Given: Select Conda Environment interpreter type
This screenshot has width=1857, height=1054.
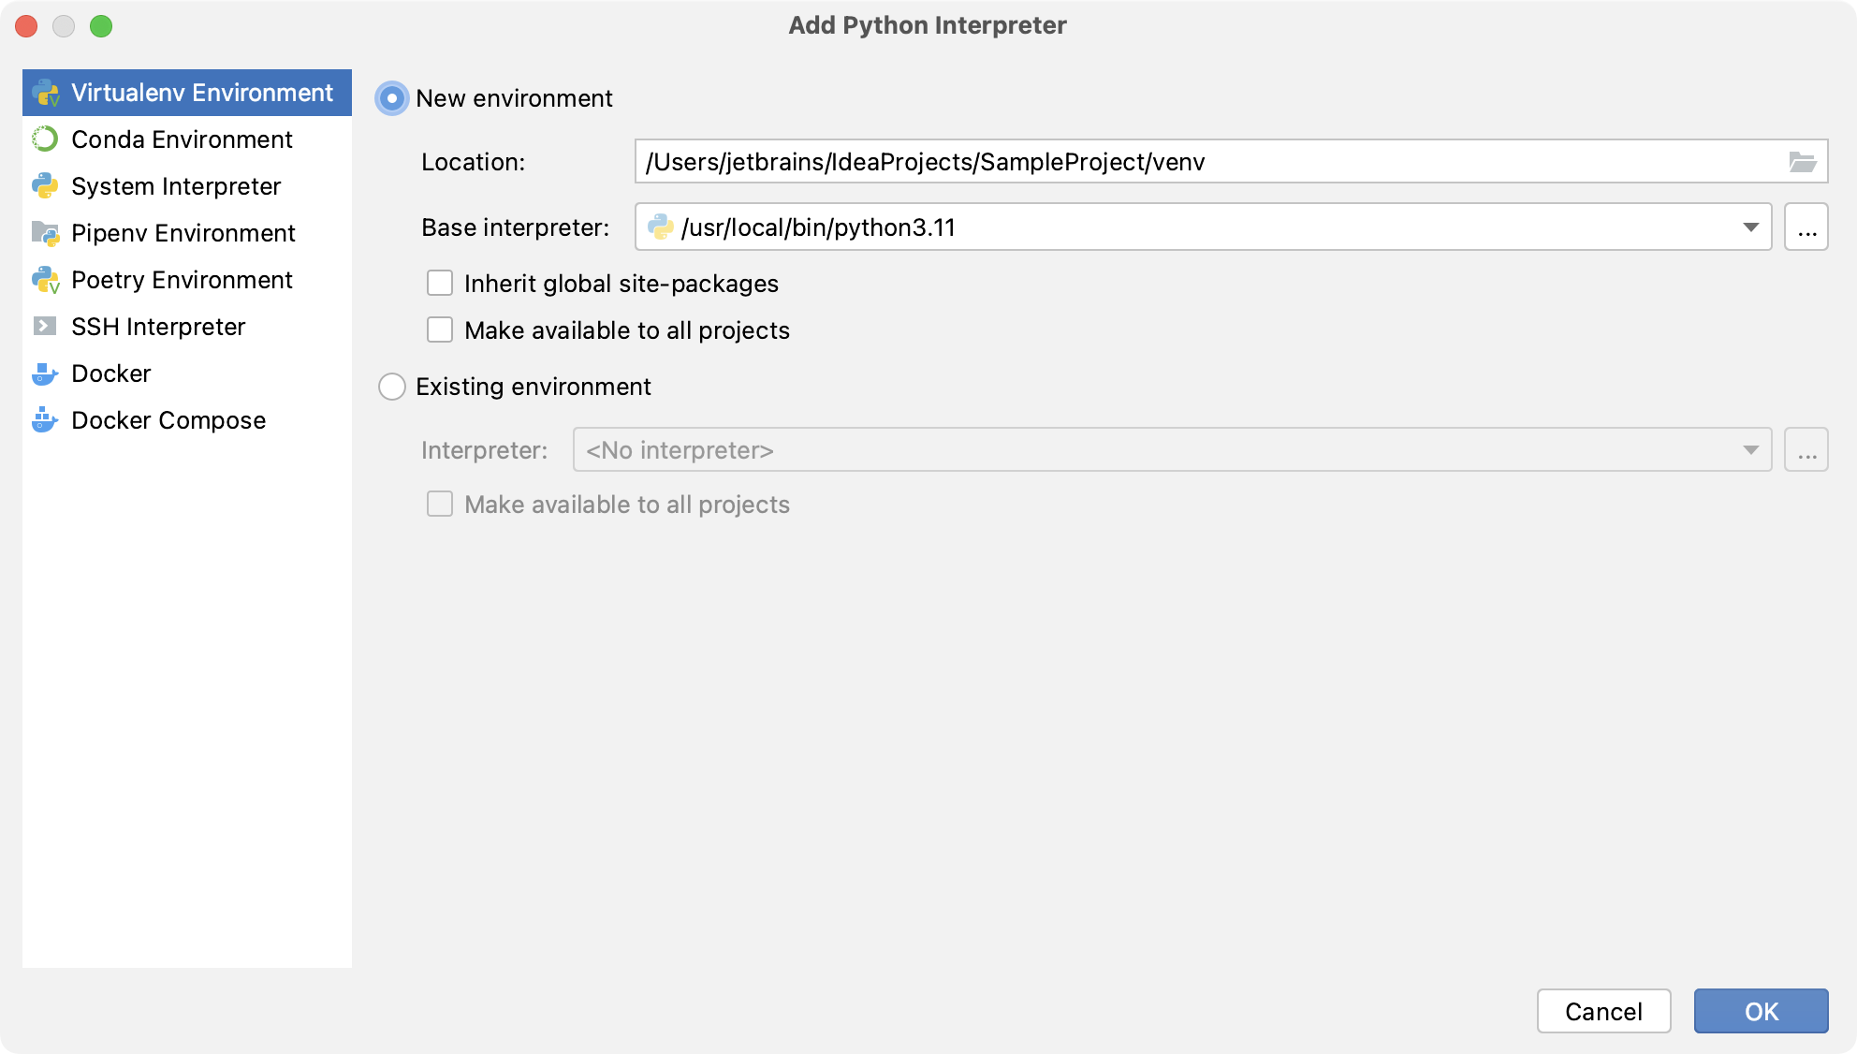Looking at the screenshot, I should pos(183,139).
